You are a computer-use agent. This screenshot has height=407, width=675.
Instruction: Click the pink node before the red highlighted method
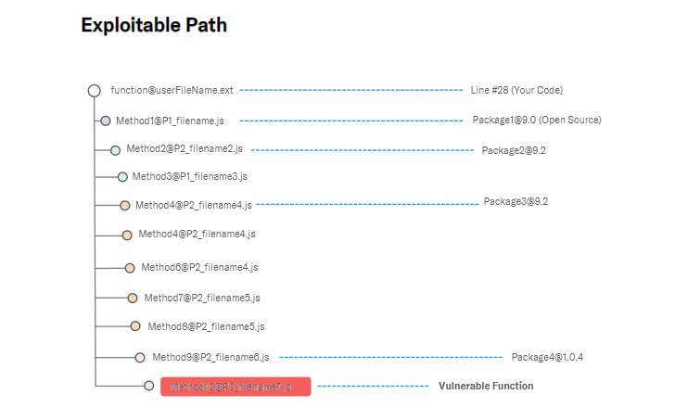(149, 386)
